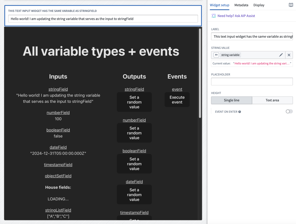Open documentation via the book icon
Viewport: 296px width, 224px height.
[x=291, y=5]
